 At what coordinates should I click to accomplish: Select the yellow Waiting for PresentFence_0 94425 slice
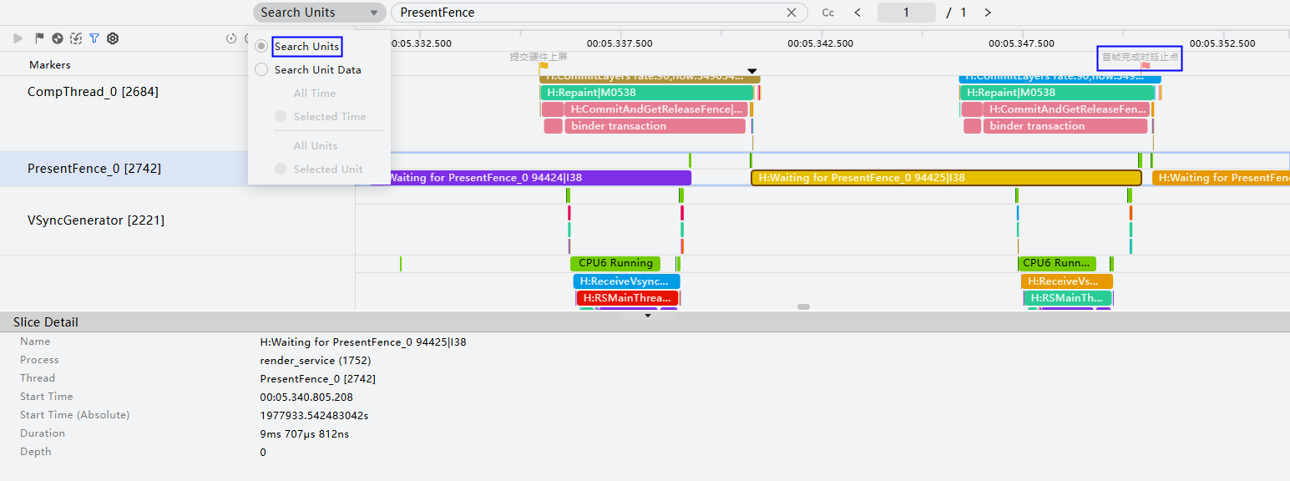pyautogui.click(x=946, y=178)
